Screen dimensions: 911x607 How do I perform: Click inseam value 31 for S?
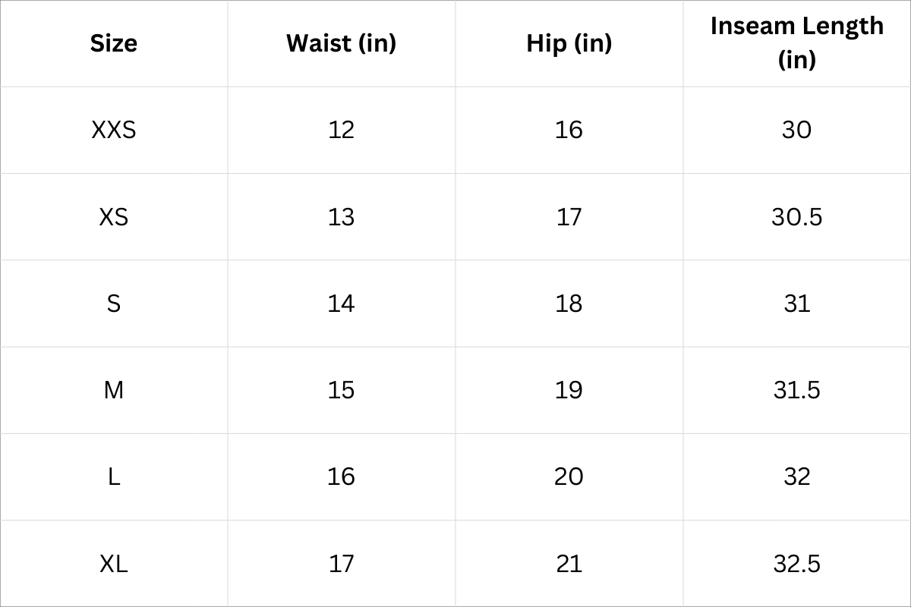[x=796, y=303]
